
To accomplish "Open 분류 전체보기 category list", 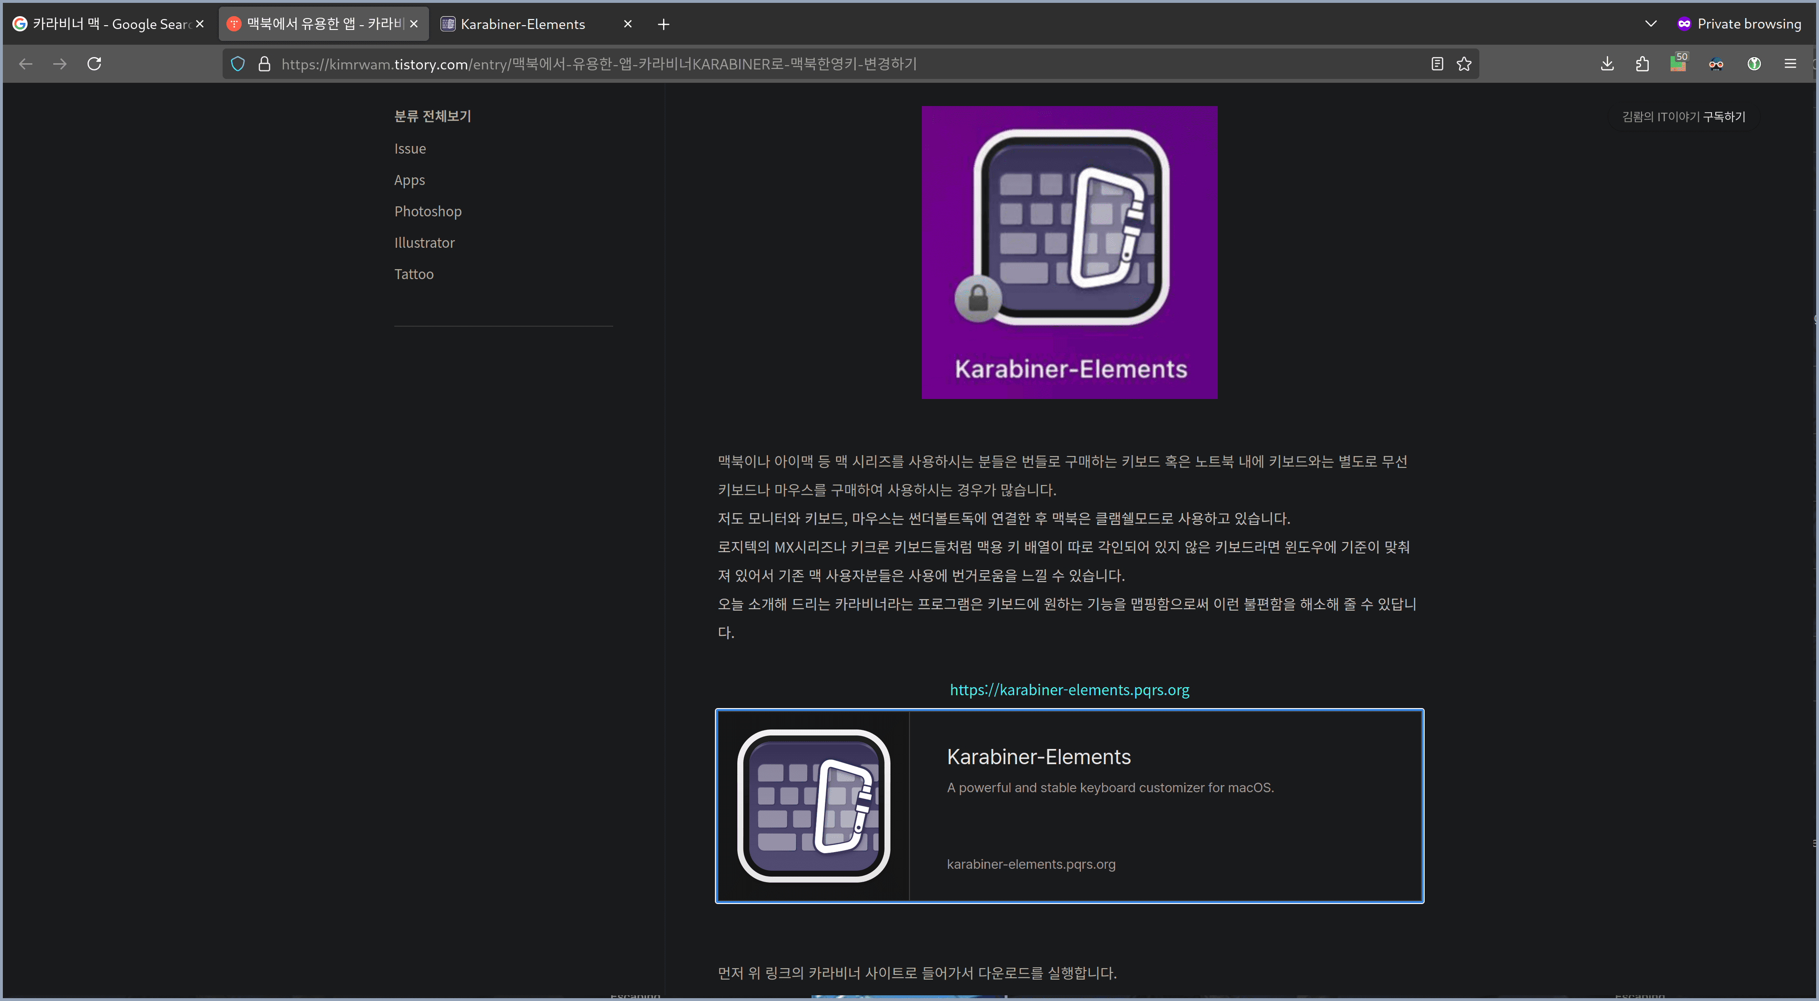I will pyautogui.click(x=432, y=116).
